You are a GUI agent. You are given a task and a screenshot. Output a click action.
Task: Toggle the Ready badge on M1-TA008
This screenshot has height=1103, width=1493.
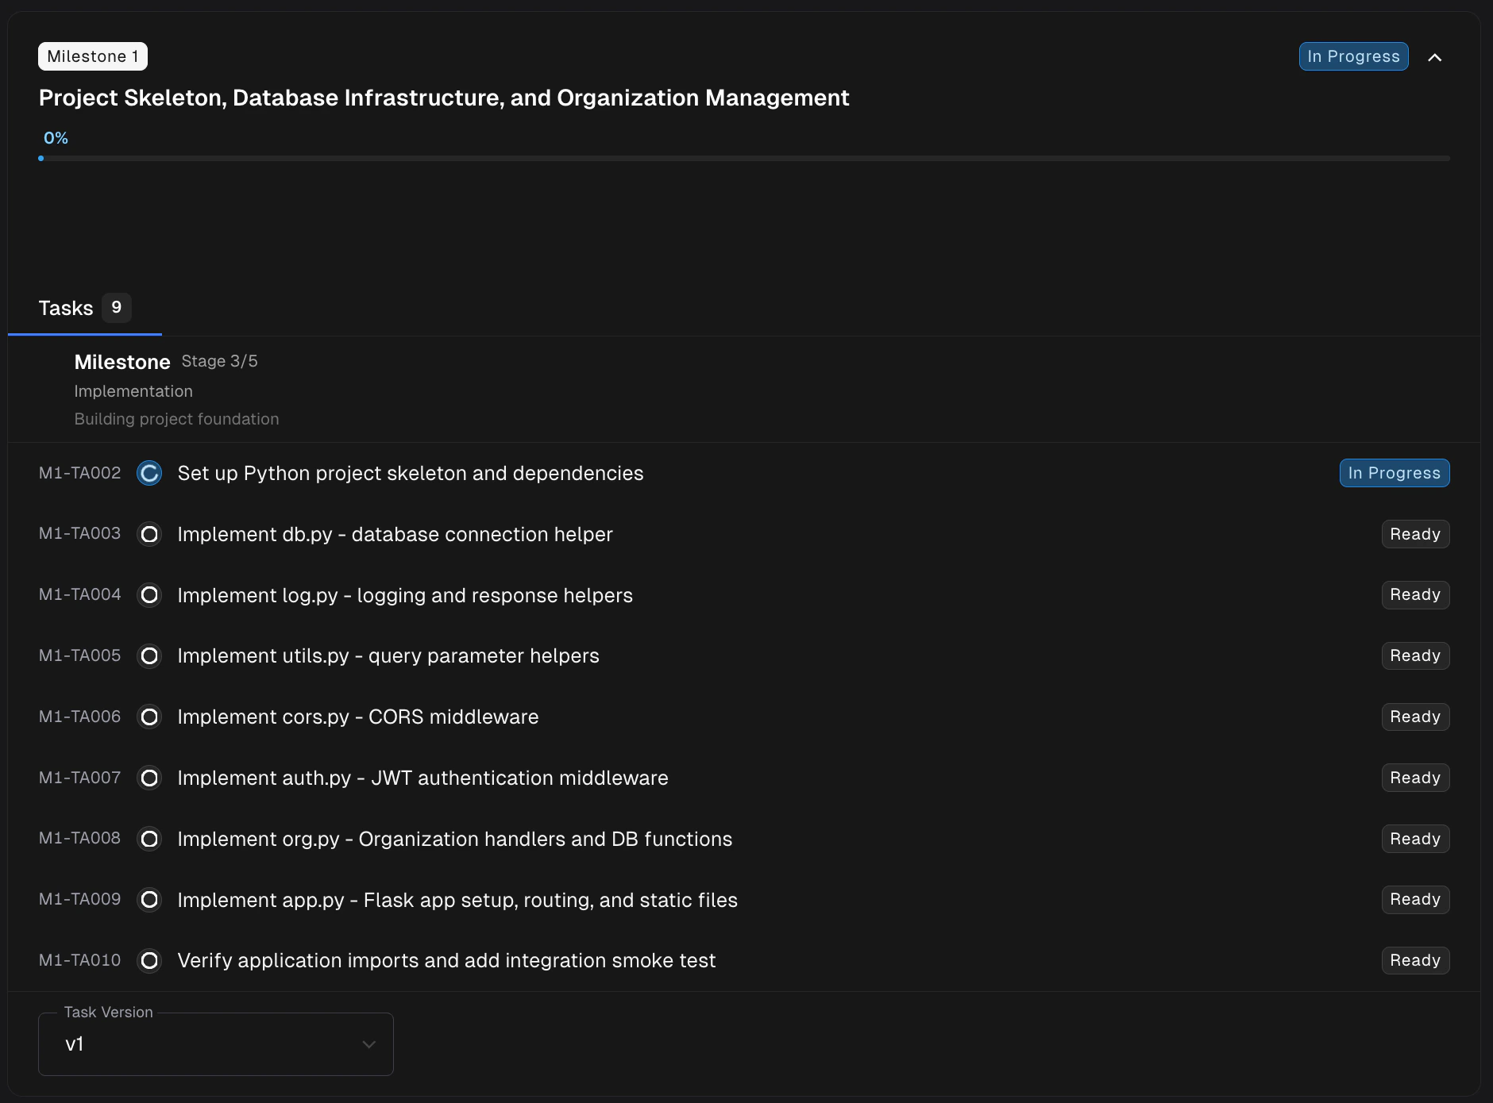1415,838
